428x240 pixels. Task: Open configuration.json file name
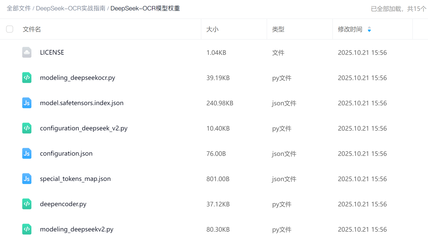(66, 154)
